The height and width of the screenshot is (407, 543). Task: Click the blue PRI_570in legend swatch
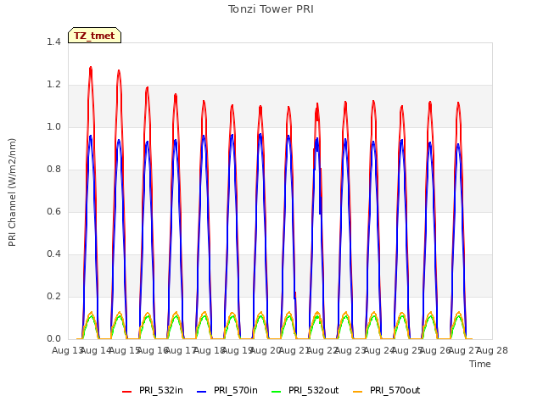point(202,392)
